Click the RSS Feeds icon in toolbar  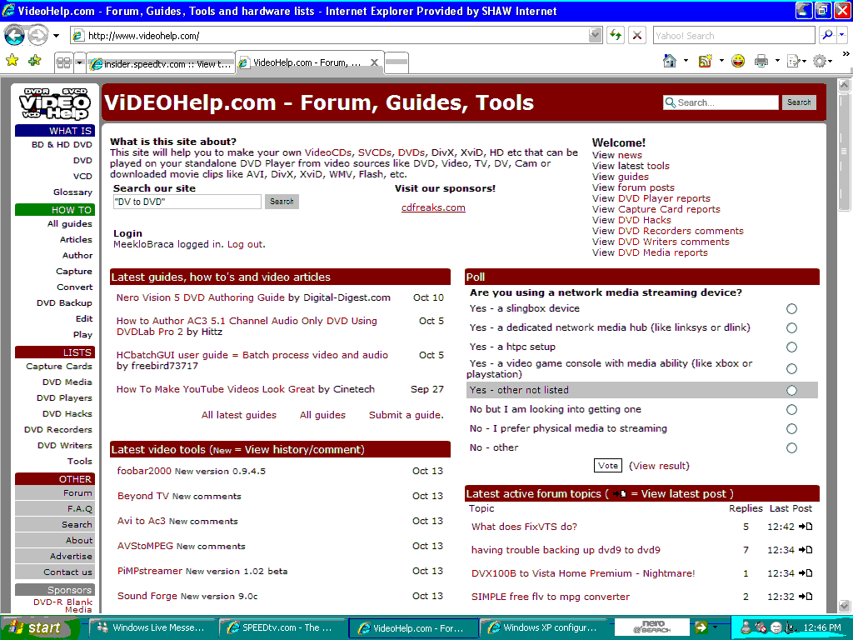point(705,61)
